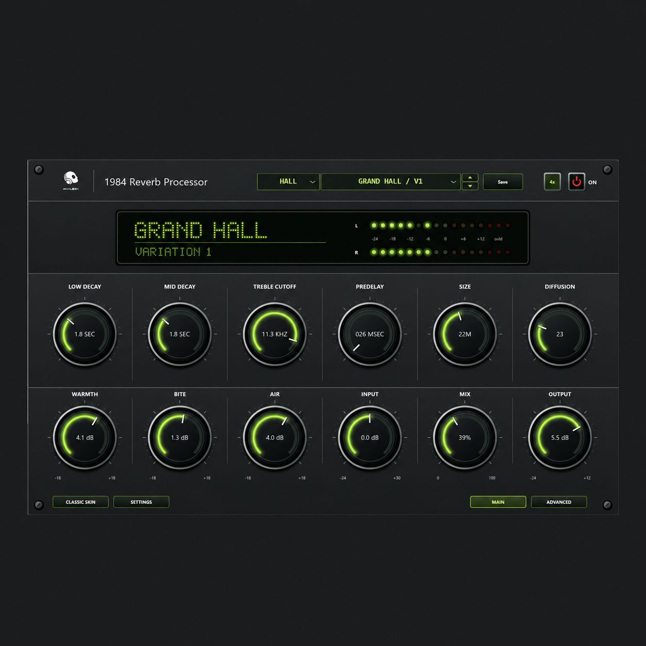
Task: Click the Mid Decay knob
Action: coord(180,334)
